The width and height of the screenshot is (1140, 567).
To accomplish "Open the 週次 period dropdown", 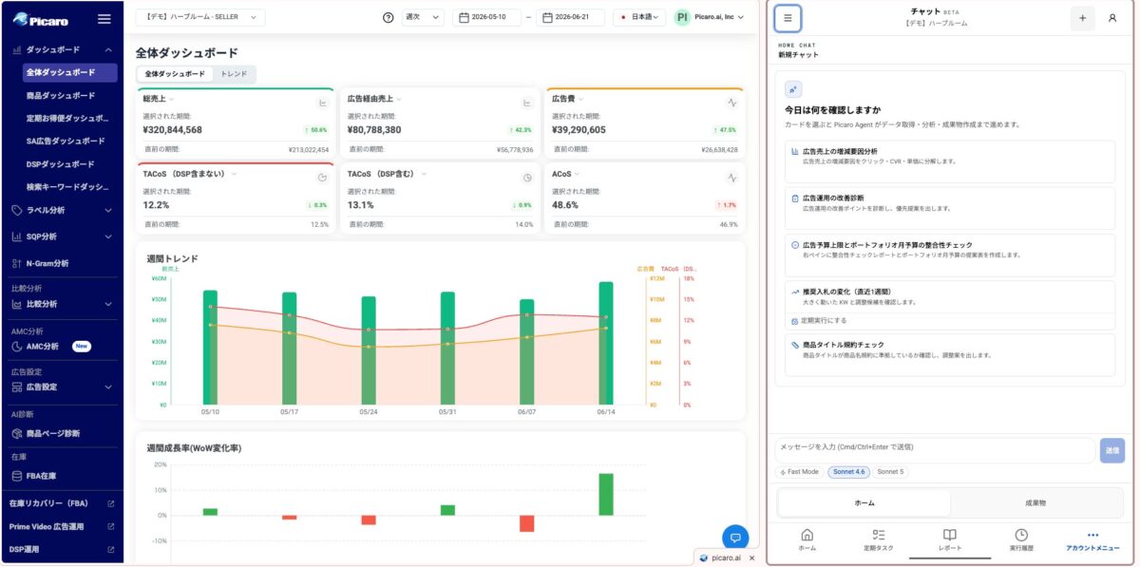I will tap(422, 17).
